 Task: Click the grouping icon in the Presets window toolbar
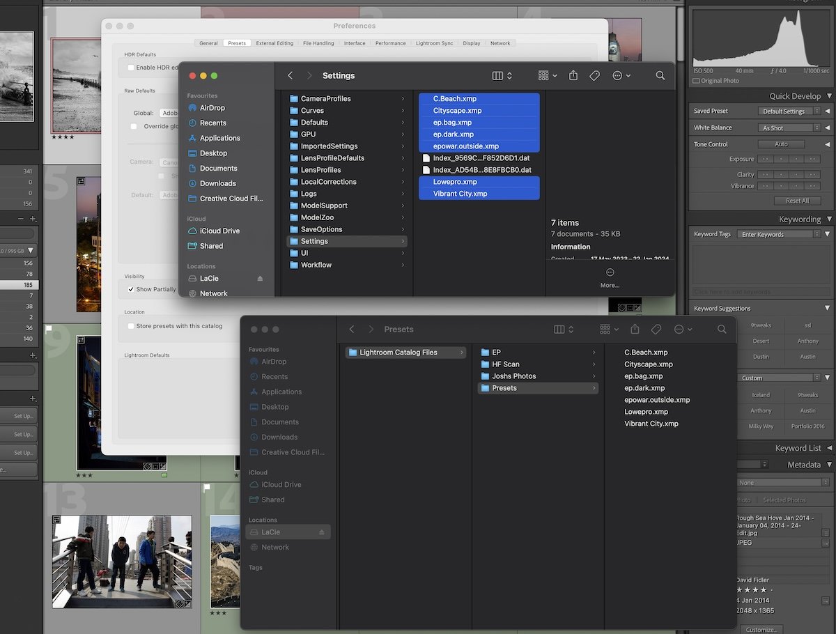click(605, 329)
